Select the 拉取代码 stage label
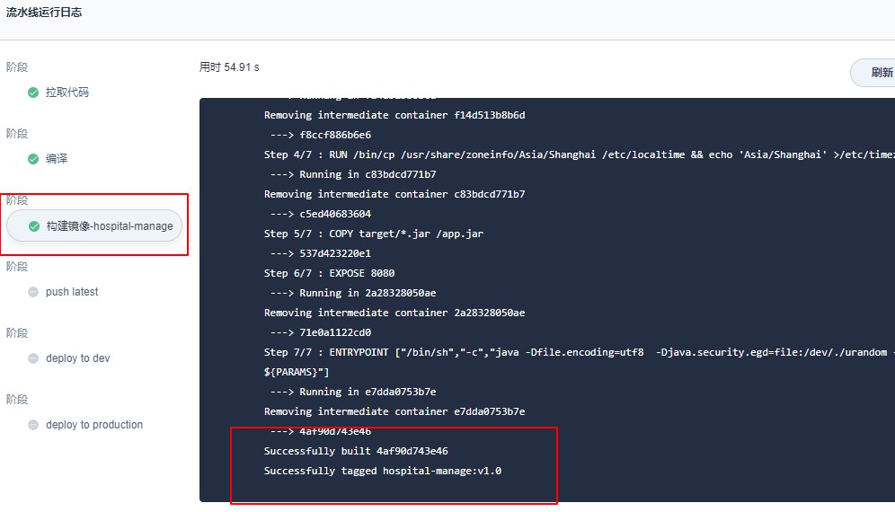Screen dimensions: 895x512 (x=67, y=93)
